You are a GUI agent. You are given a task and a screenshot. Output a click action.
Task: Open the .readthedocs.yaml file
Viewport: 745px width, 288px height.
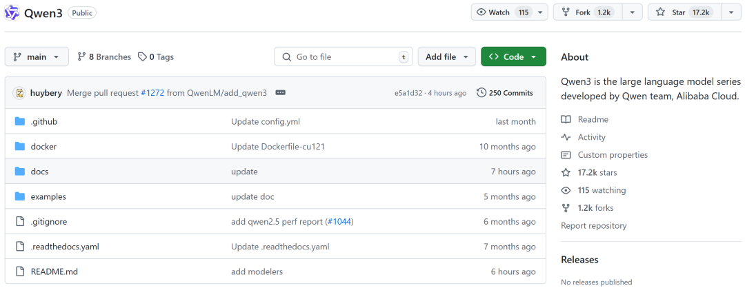tap(65, 246)
